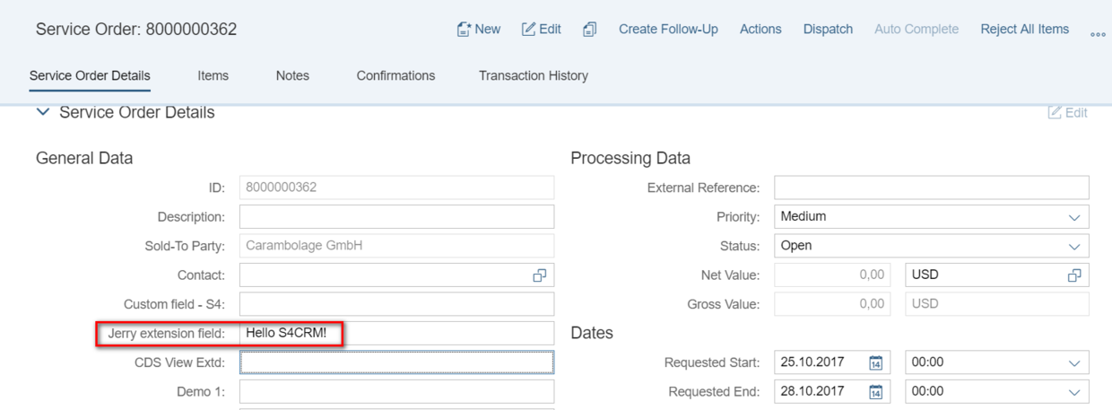Screen dimensions: 1112x410
Task: Open calendar picker for Requested Start date
Action: pos(876,363)
